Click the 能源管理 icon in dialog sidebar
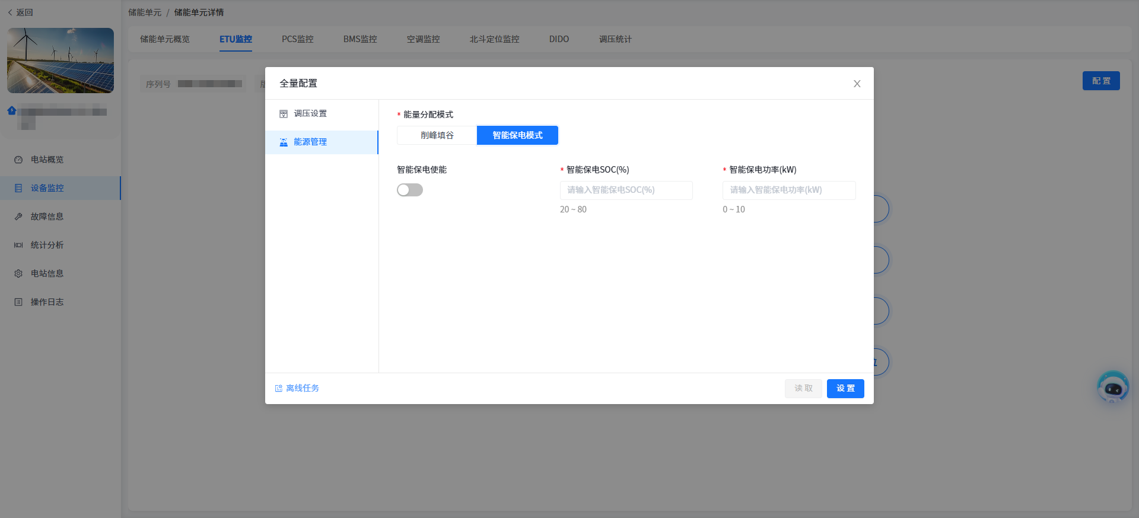 point(284,142)
